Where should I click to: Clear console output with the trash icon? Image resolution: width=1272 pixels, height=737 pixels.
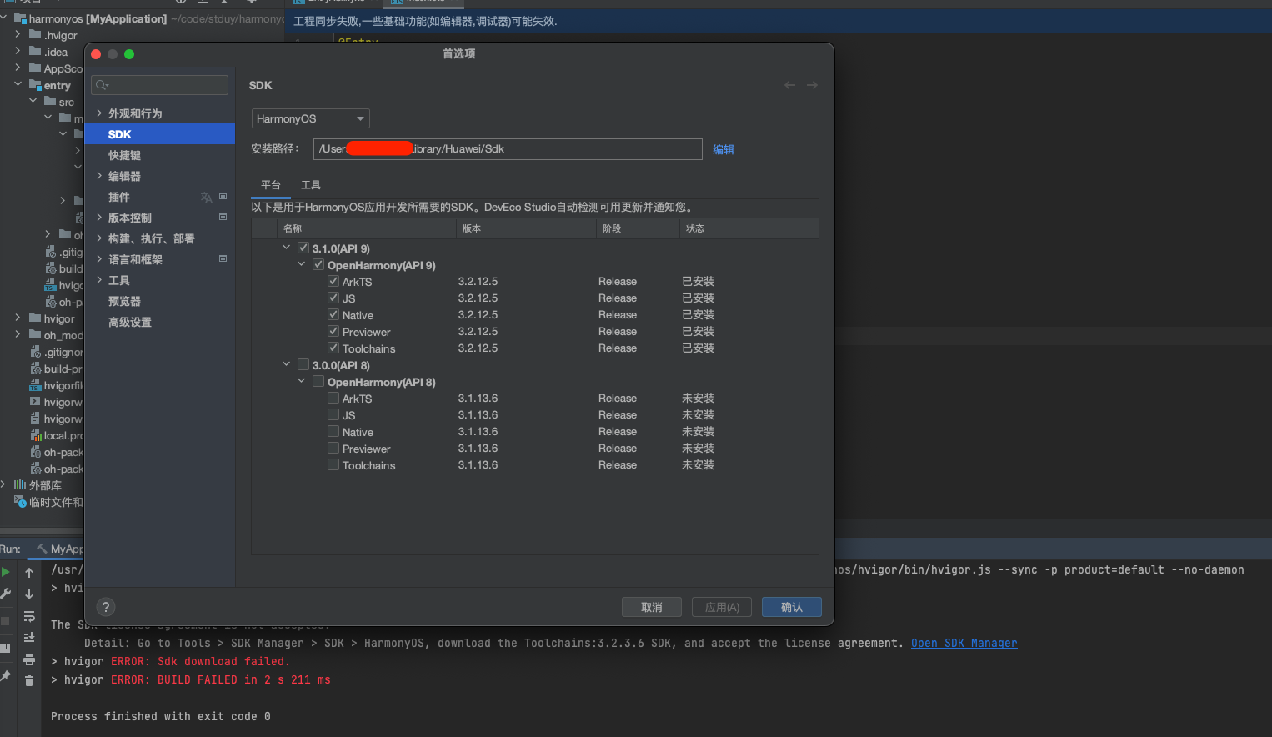click(x=29, y=680)
